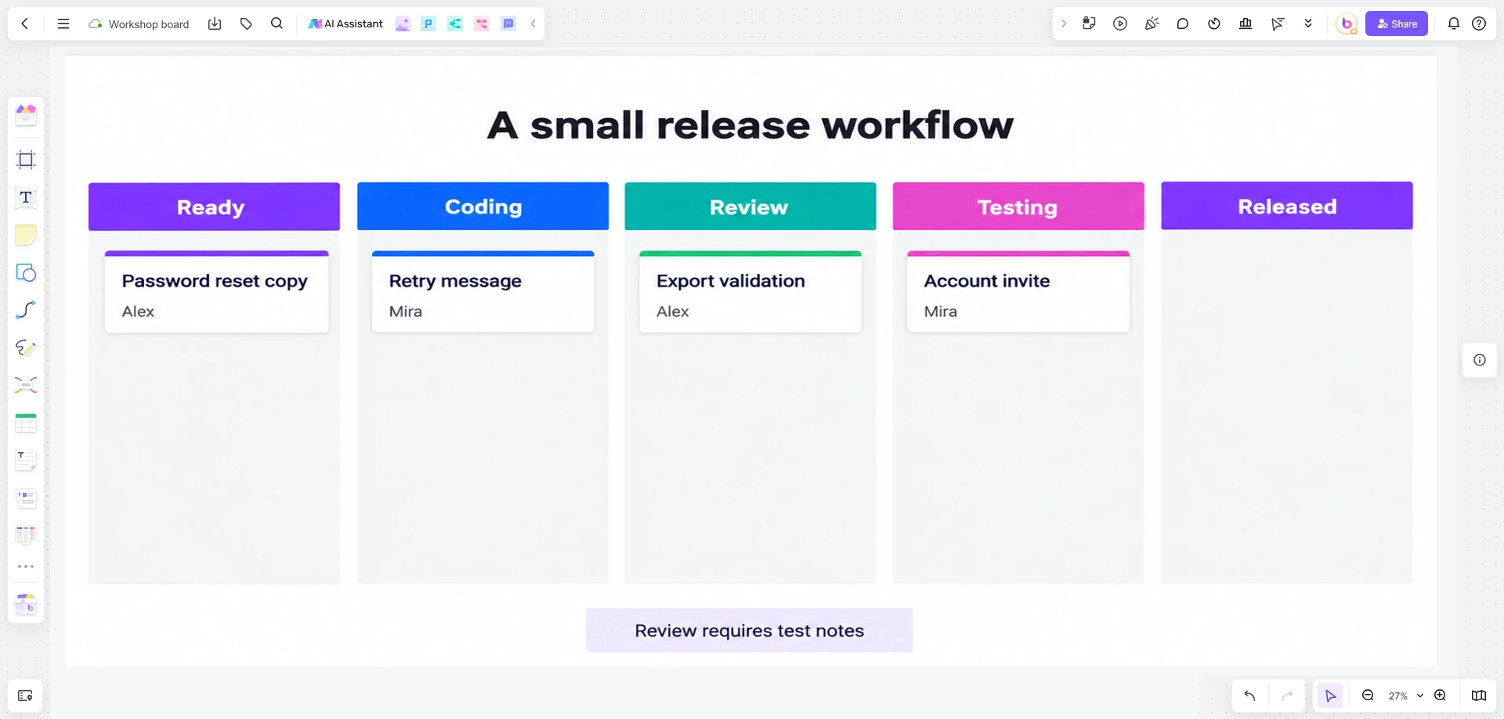Open the resource box at sidebar bottom
This screenshot has height=719, width=1504.
pos(26,604)
